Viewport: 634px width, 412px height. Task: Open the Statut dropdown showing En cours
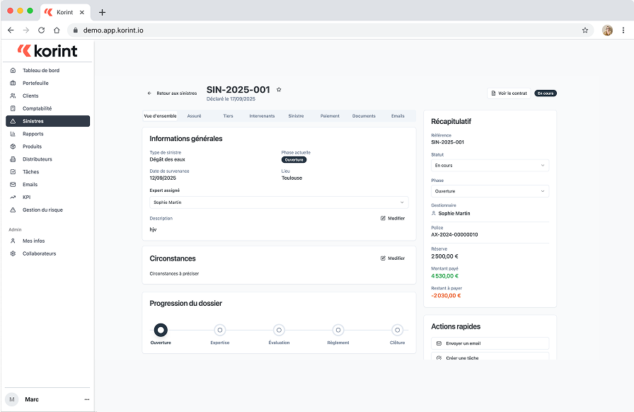[x=490, y=165]
